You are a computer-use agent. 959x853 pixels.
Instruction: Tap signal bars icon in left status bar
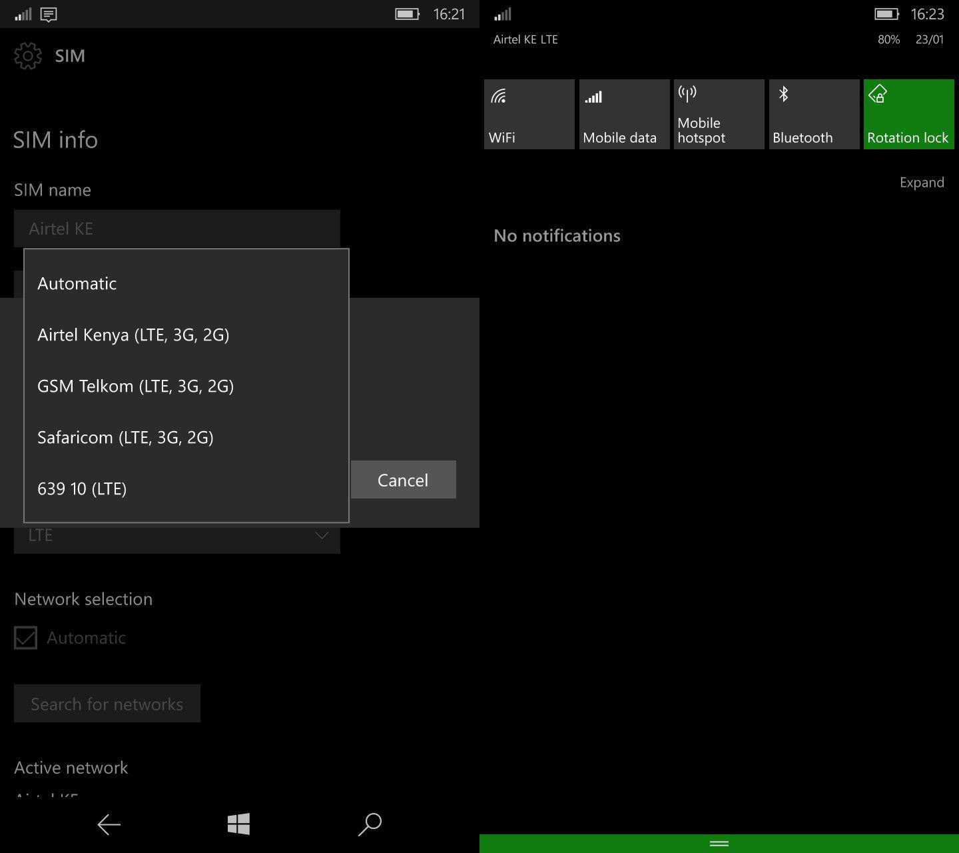[23, 14]
